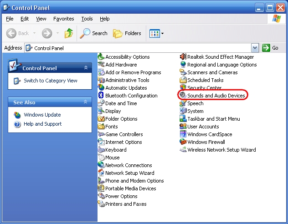The image size is (288, 224).
Task: Click the Back navigation button
Action: pyautogui.click(x=18, y=33)
